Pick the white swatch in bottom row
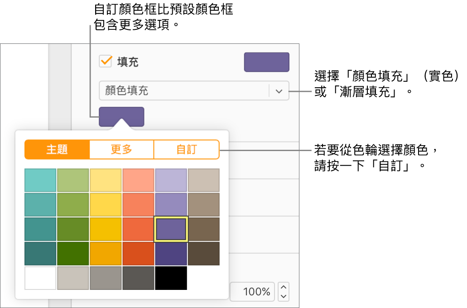Screen dimensions: 467x308 coord(40,278)
